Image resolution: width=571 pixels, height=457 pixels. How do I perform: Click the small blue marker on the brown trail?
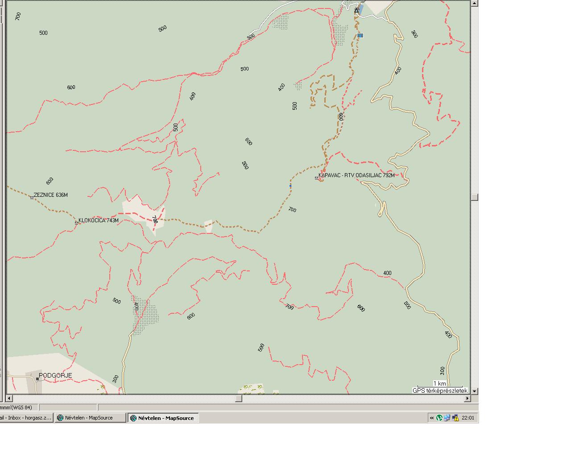290,185
